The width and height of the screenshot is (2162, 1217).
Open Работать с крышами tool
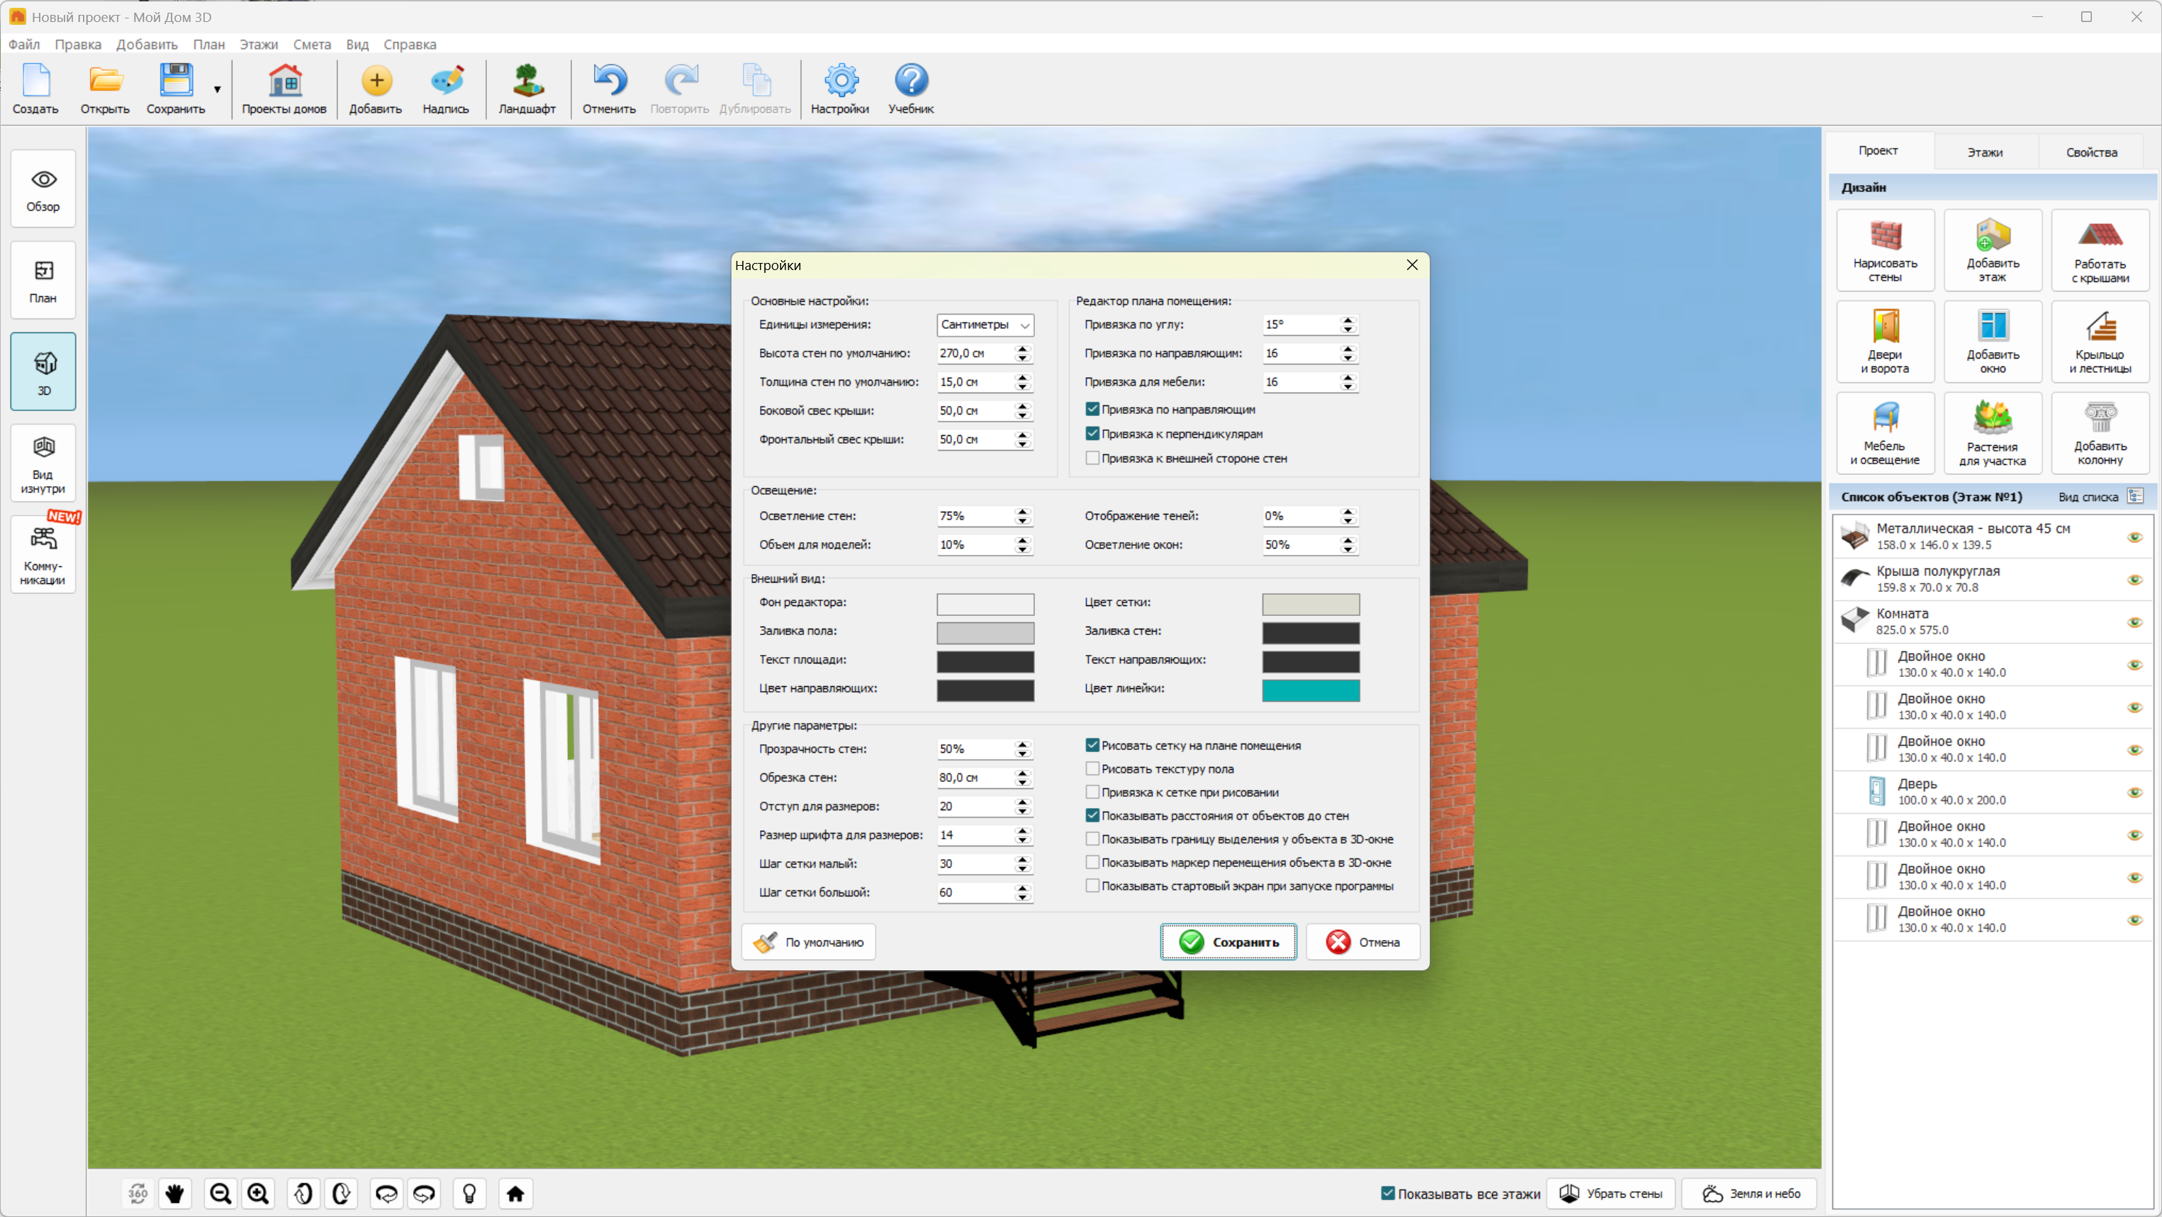click(2100, 250)
